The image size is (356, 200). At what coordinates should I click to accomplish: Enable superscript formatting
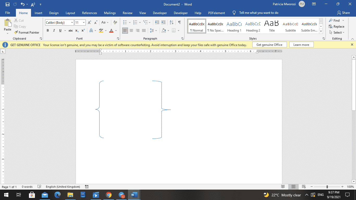pos(83,30)
